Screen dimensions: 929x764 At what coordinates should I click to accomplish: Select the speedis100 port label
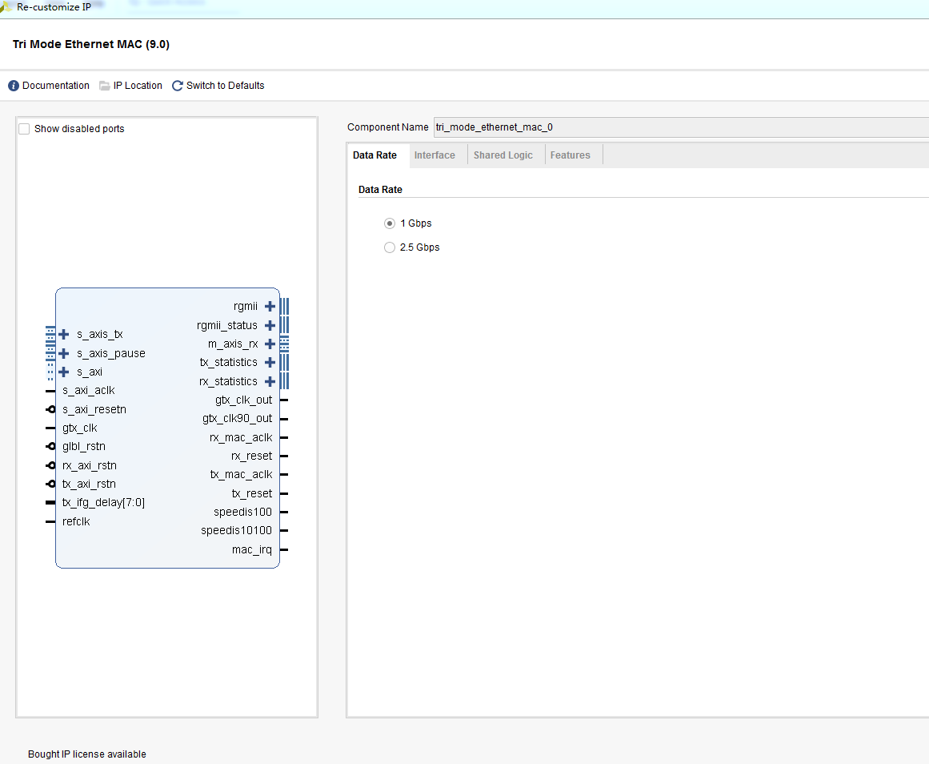click(242, 512)
